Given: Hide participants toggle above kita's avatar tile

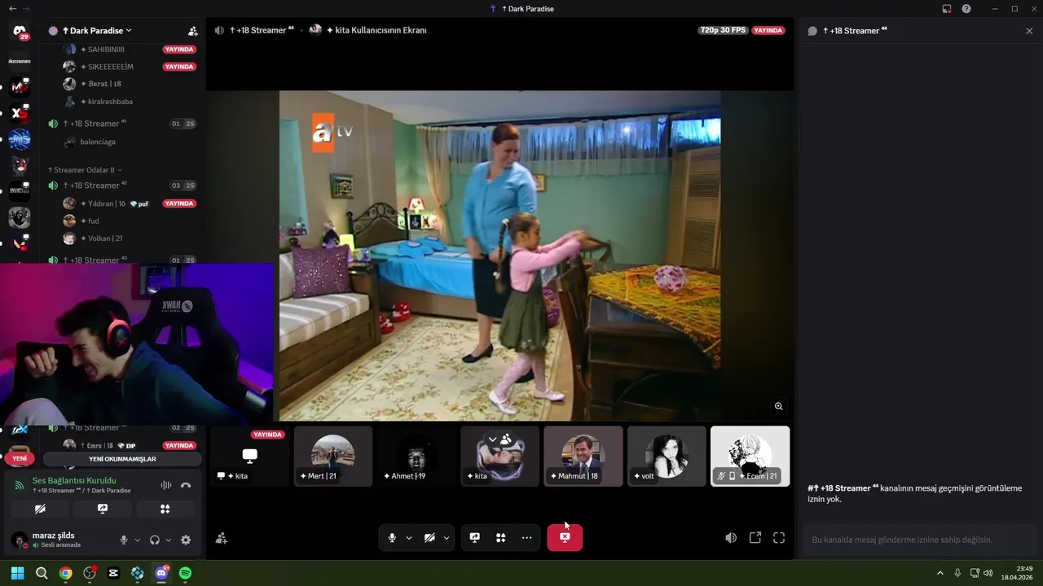Looking at the screenshot, I should pos(499,439).
